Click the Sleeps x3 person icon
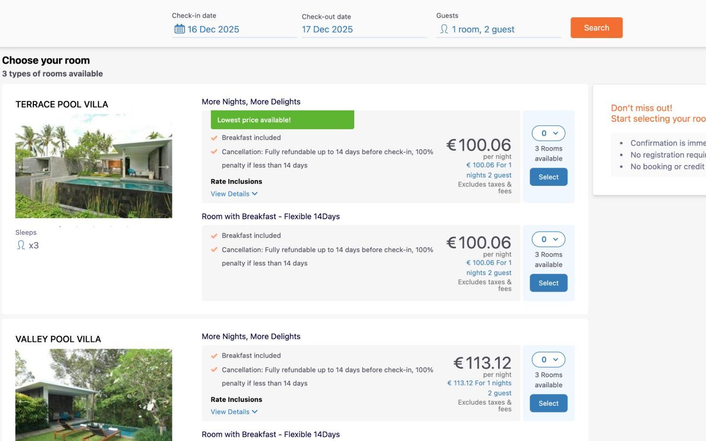This screenshot has width=706, height=441. click(21, 245)
